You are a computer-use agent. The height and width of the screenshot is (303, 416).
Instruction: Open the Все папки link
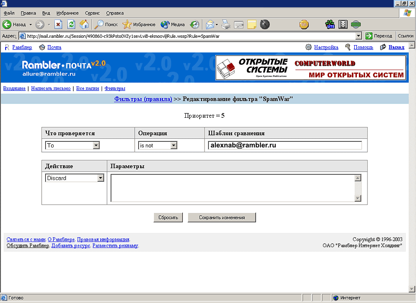click(87, 89)
